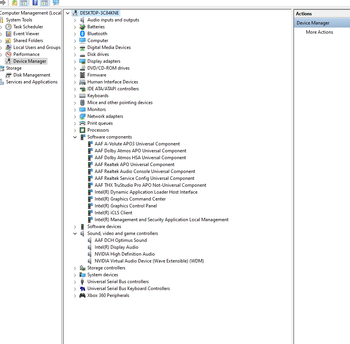
Task: Click the Up One Level folder icon
Action: click(15, 3)
